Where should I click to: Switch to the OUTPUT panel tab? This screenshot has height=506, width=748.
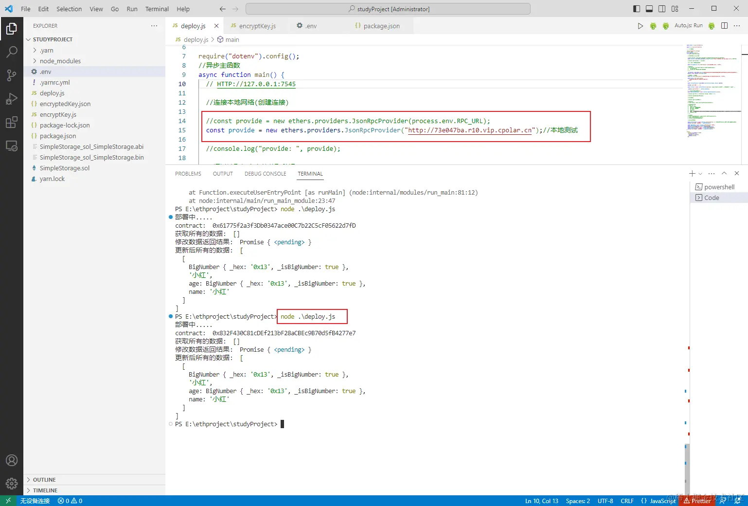223,174
